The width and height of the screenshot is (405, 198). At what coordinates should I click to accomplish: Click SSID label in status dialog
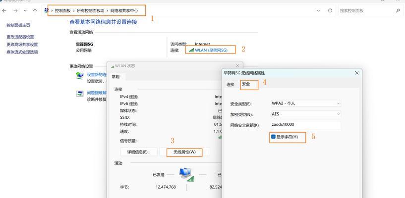pyautogui.click(x=125, y=118)
